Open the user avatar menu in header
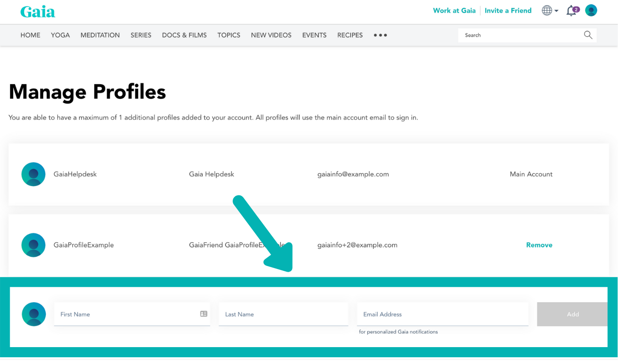The image size is (620, 363). pyautogui.click(x=591, y=11)
